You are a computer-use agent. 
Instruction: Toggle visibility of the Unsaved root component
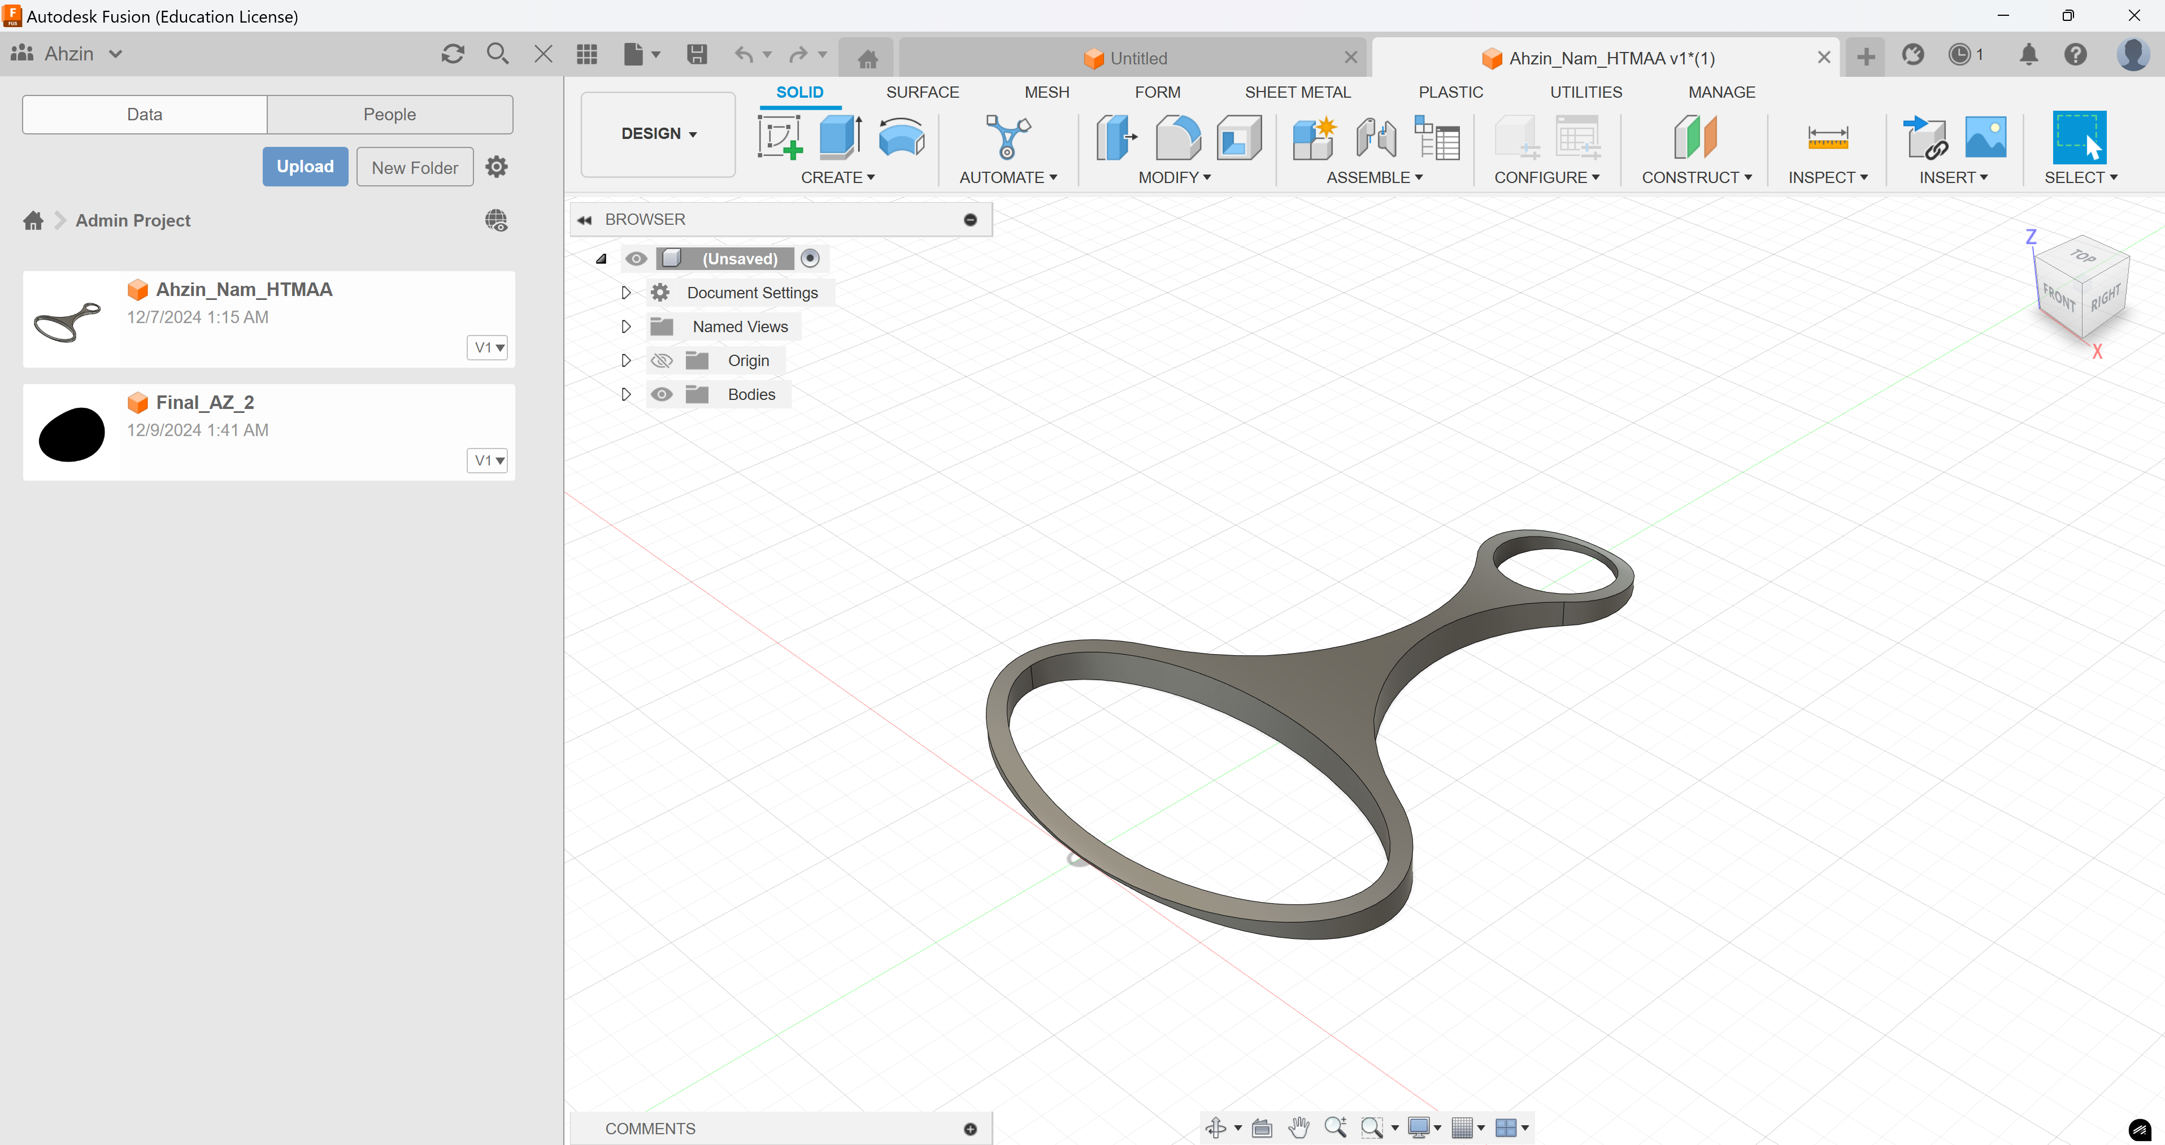tap(636, 259)
